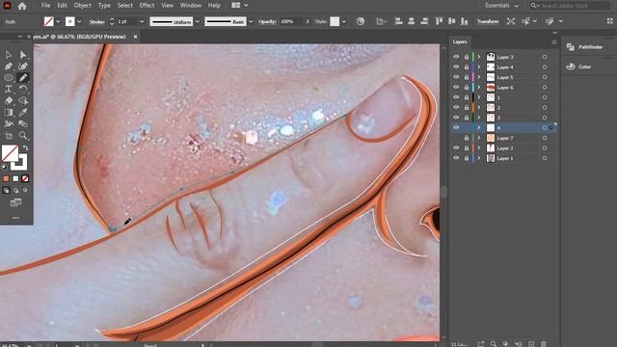Image resolution: width=617 pixels, height=347 pixels.
Task: Open the graphic Style dropdown arrow
Action: pyautogui.click(x=344, y=21)
